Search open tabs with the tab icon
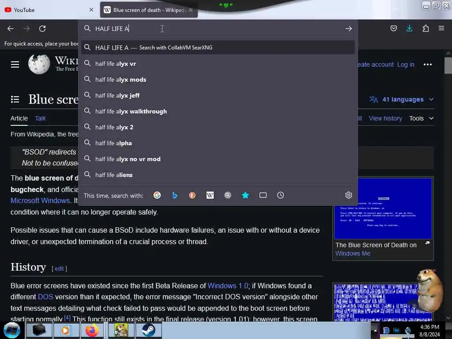The width and height of the screenshot is (452, 339). (x=263, y=195)
